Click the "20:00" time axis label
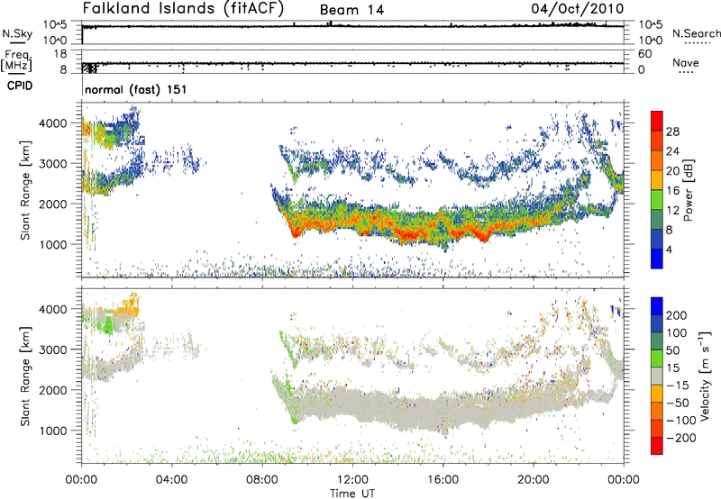721x499 pixels. click(x=534, y=480)
